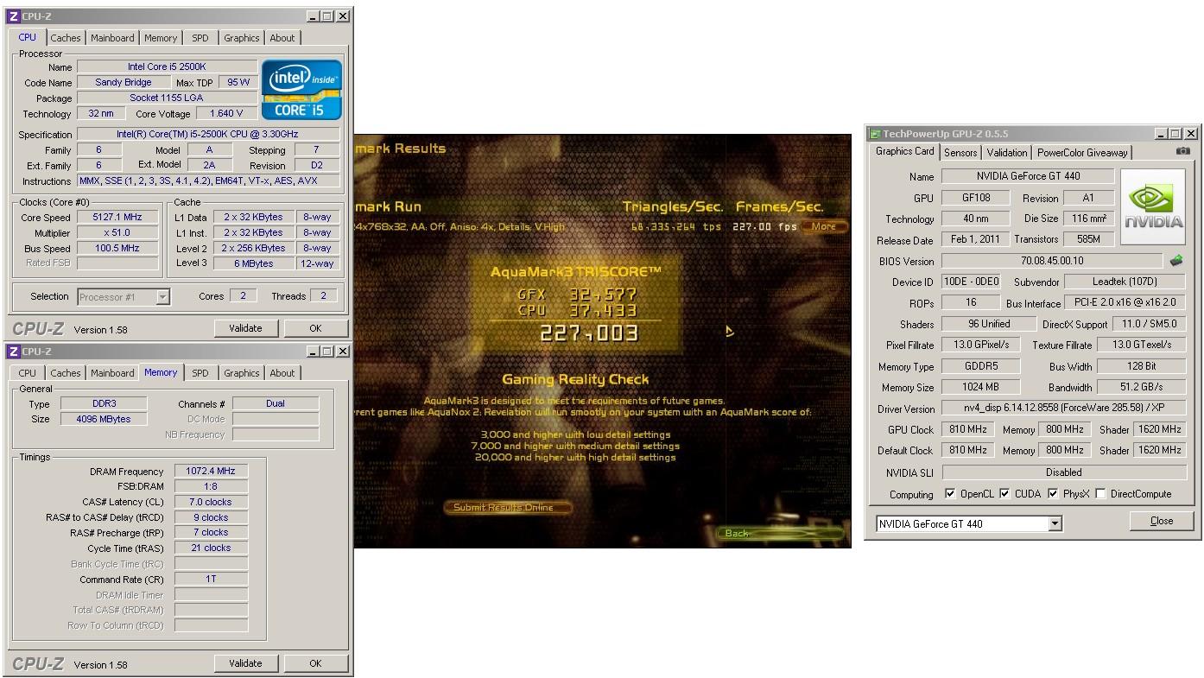Viewport: 1204px width, 678px height.
Task: Close the top CPU-Z window
Action: [x=343, y=16]
